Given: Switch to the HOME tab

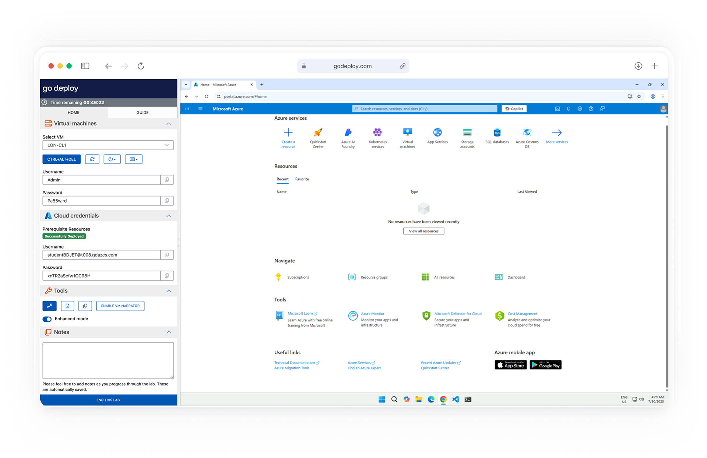Looking at the screenshot, I should point(74,112).
